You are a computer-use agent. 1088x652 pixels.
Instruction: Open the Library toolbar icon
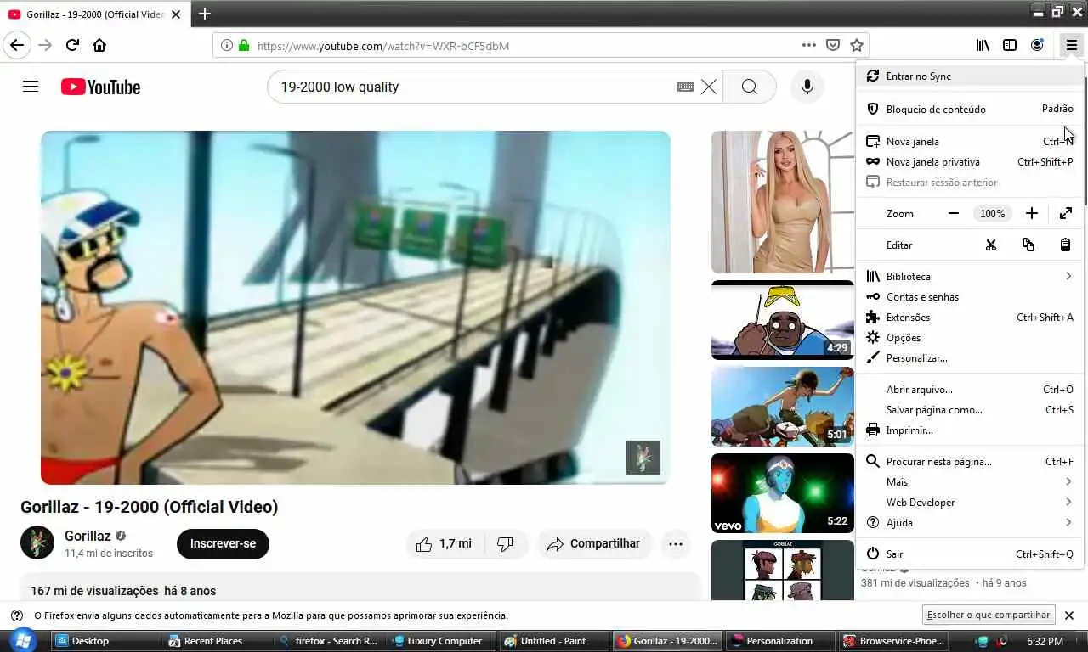pyautogui.click(x=983, y=45)
